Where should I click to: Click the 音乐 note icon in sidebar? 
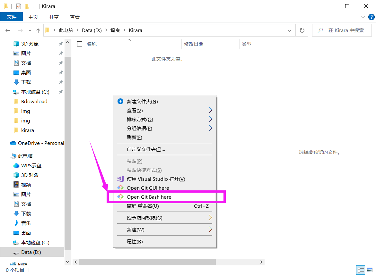pyautogui.click(x=16, y=223)
